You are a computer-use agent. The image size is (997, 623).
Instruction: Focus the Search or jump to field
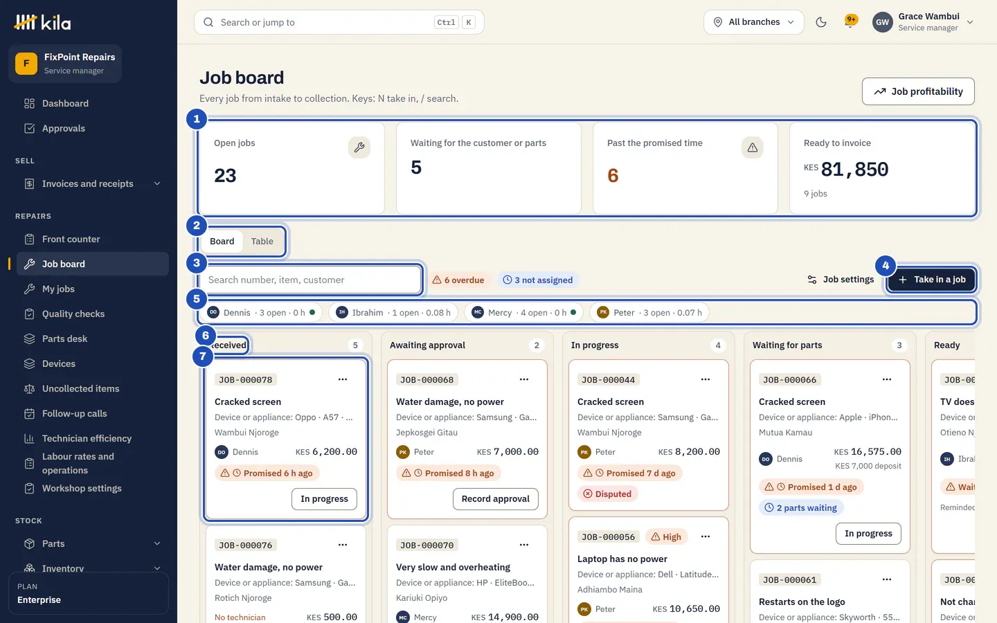pyautogui.click(x=339, y=22)
